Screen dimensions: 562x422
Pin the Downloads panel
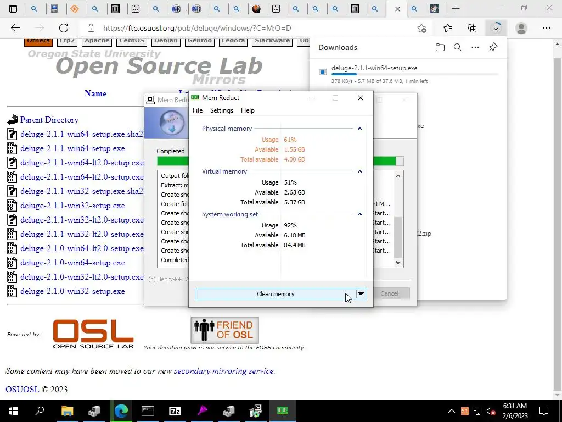[493, 47]
